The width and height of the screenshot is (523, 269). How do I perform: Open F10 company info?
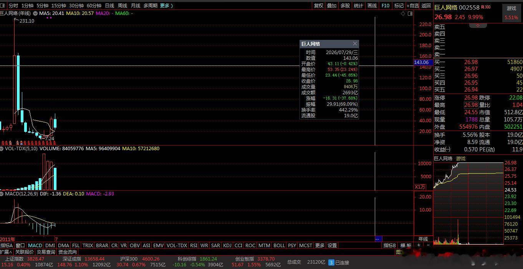coord(385,5)
